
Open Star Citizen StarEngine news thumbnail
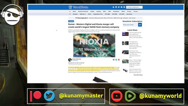tap(125, 52)
